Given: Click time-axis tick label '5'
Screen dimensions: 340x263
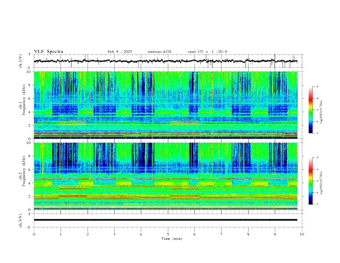Looking at the screenshot, I should coord(168,234).
